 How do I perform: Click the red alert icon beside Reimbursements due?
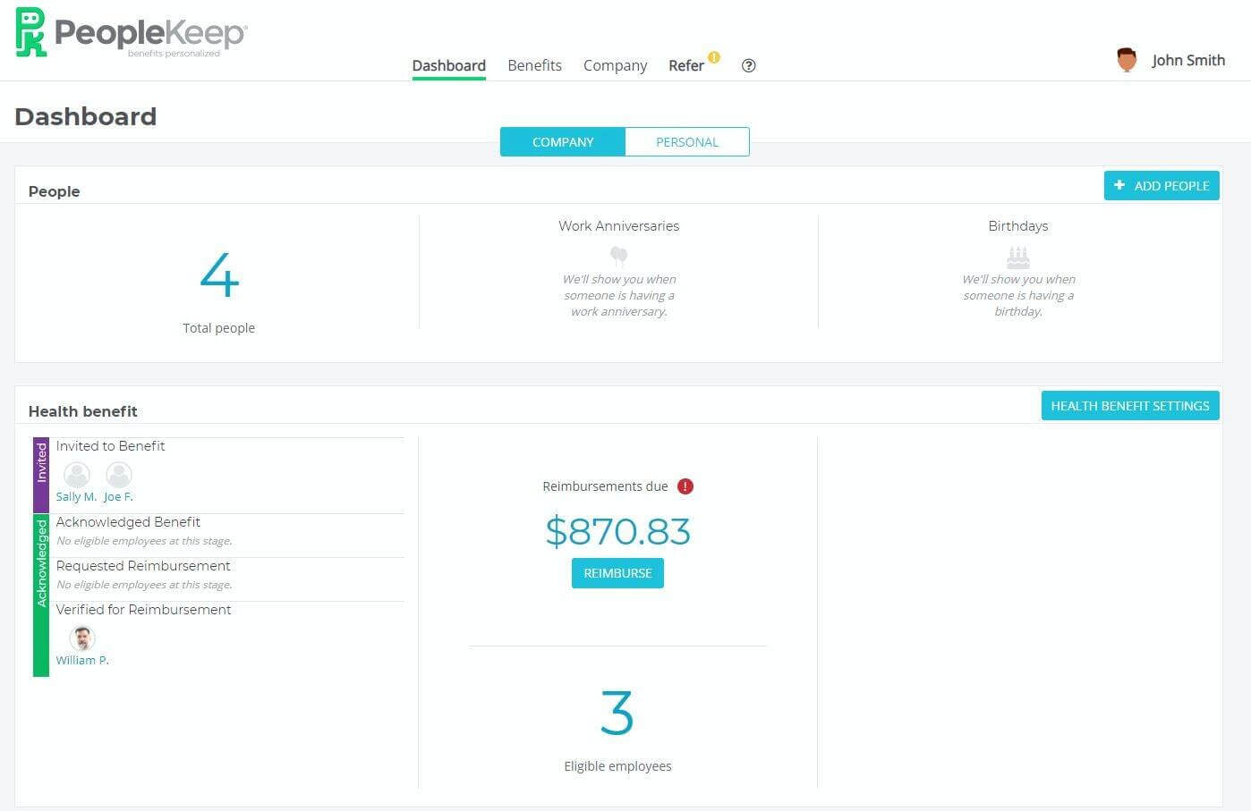click(x=685, y=486)
